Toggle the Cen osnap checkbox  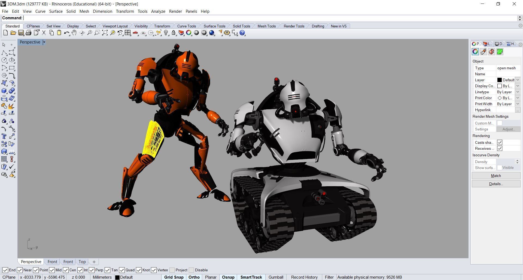[x=66, y=270]
